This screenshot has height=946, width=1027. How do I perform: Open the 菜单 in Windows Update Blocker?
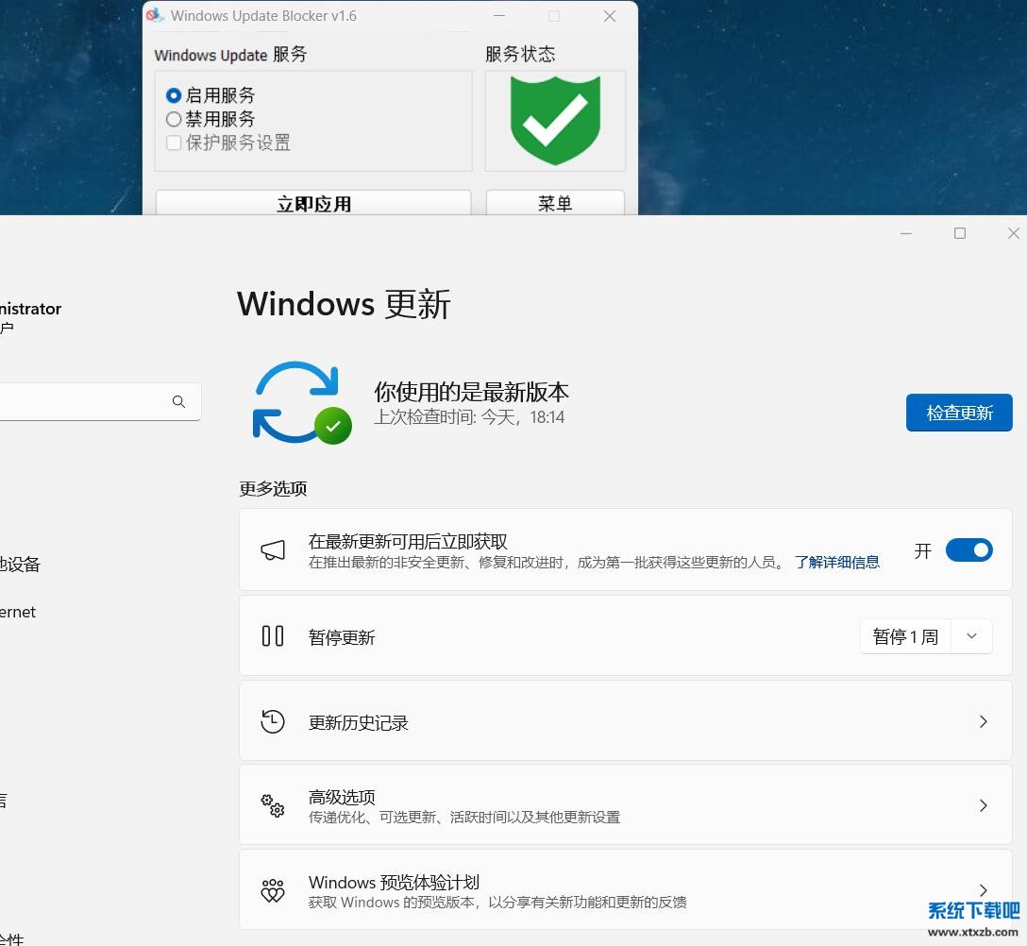555,203
